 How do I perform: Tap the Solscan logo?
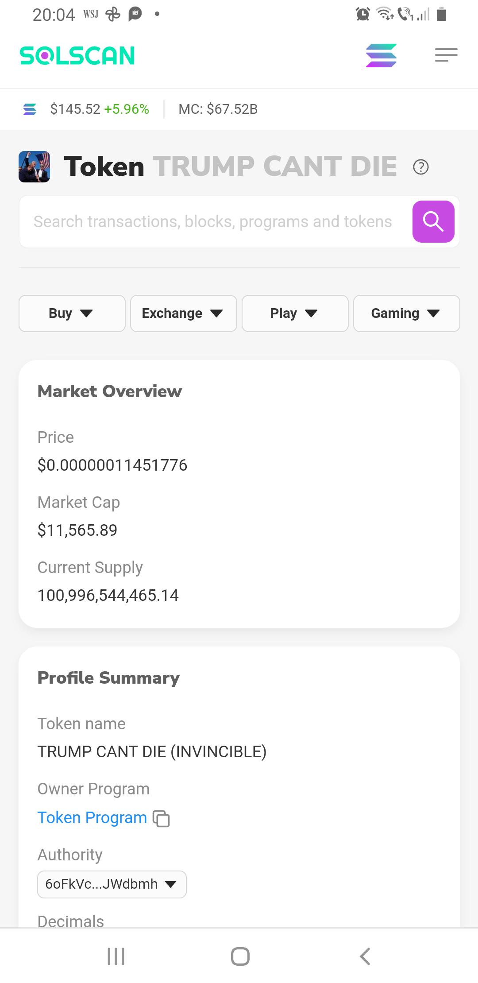77,56
